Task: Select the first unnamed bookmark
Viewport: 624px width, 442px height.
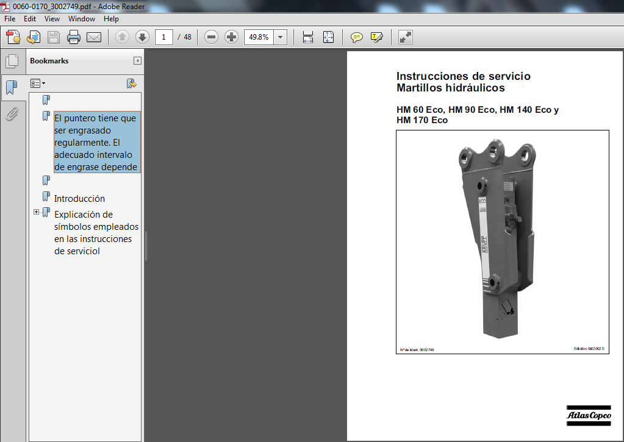Action: 46,100
